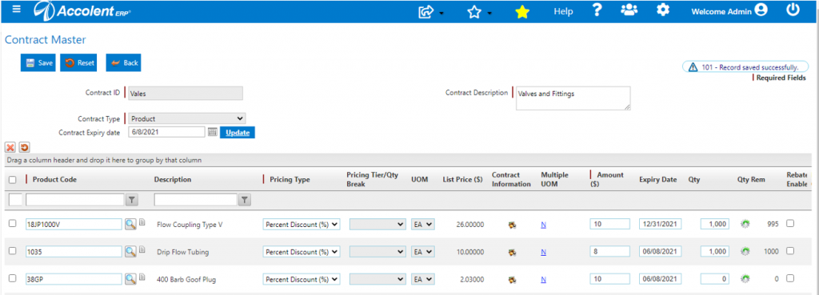
Task: Sort by Description column header
Action: point(173,180)
